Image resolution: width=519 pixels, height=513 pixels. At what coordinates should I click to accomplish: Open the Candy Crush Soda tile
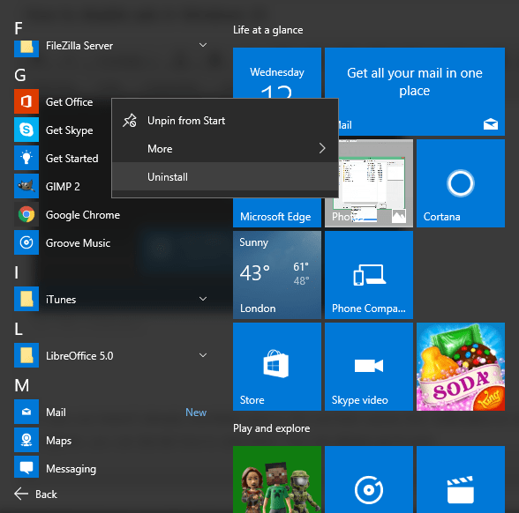click(x=461, y=367)
